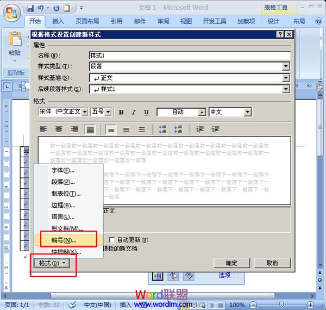The image size is (326, 310).
Task: Switch to 引用 ribbon tab
Action: (116, 21)
